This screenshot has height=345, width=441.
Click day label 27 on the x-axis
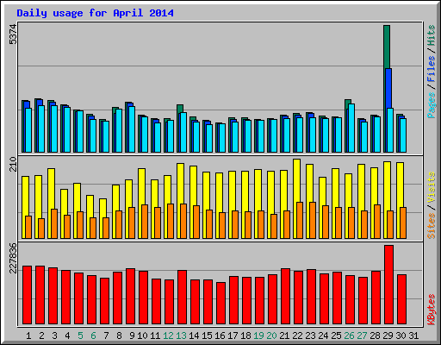(x=362, y=336)
